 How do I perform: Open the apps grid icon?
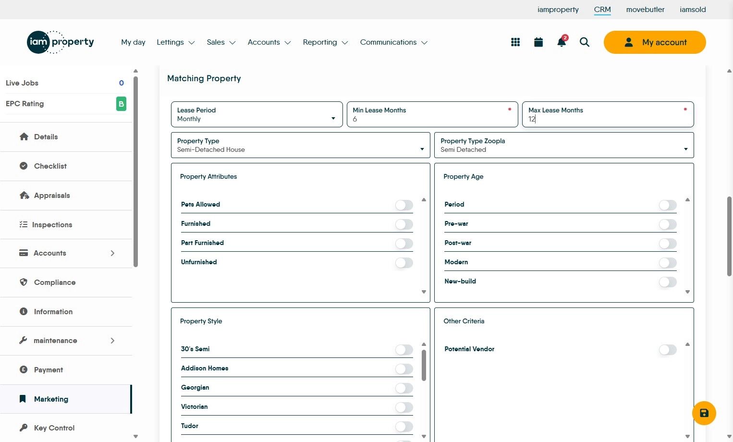pos(515,42)
